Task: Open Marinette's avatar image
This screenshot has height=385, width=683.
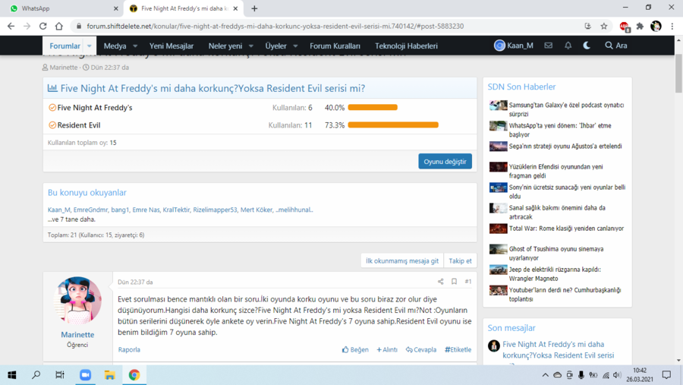Action: (x=77, y=300)
